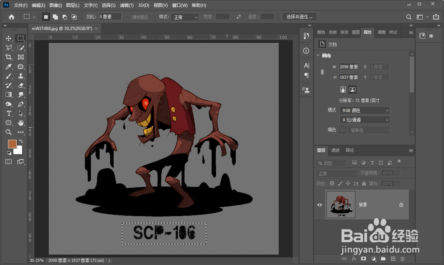
Task: Open the Edit Toolbar three-dots menu
Action: click(21, 132)
